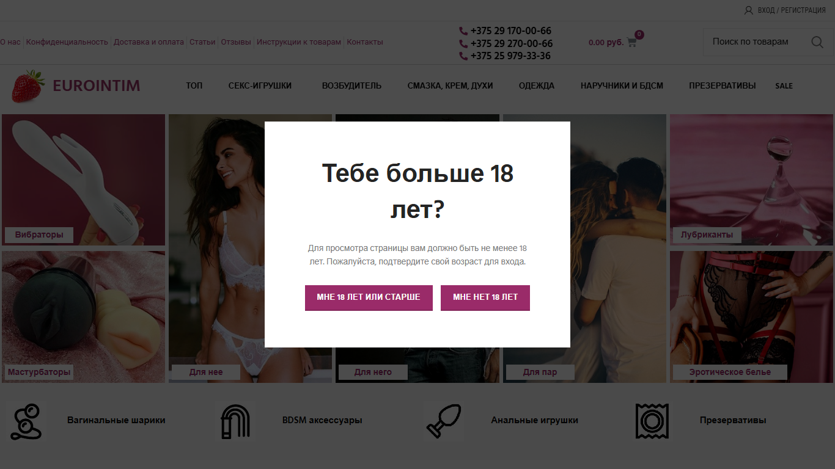Open the Конфиденциальность link

[67, 42]
